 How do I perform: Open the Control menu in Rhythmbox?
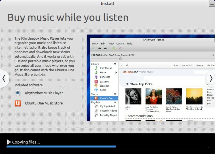coord(120,44)
